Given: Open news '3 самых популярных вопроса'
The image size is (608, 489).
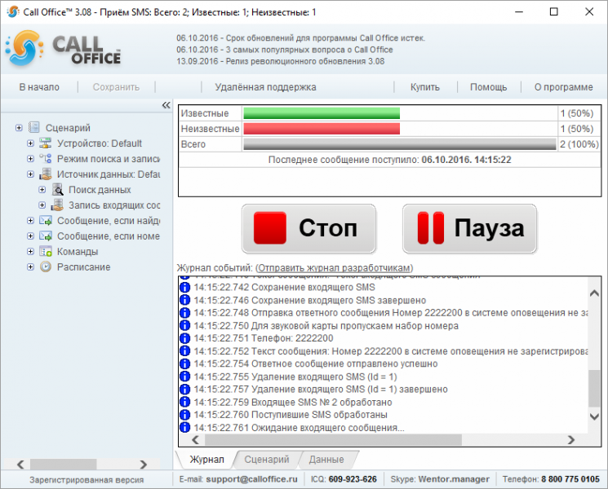Looking at the screenshot, I should point(285,50).
